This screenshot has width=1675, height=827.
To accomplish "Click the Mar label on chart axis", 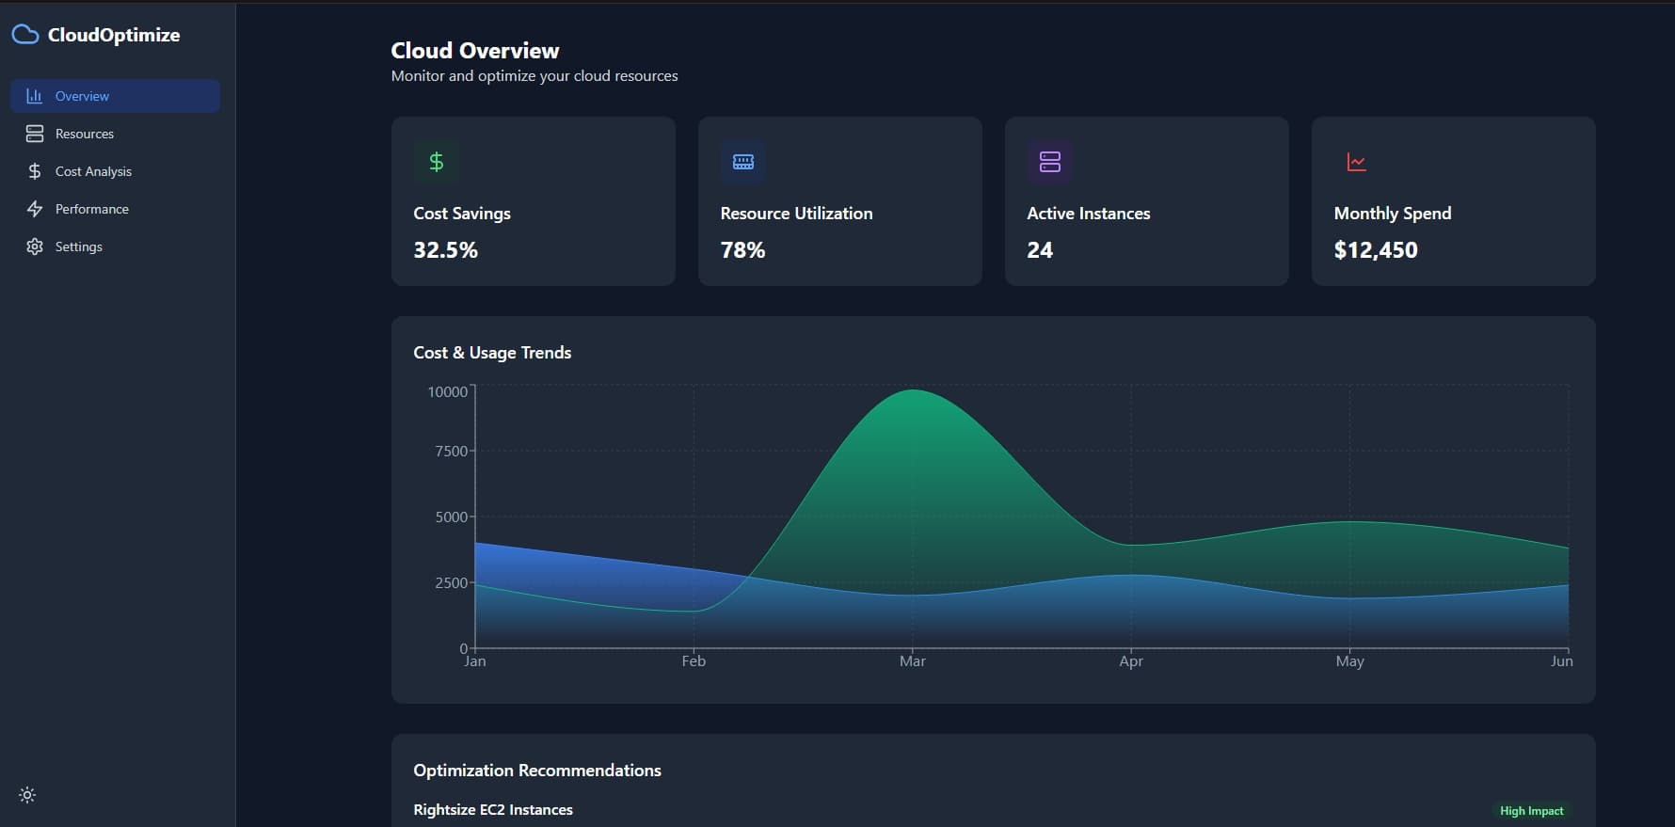I will [x=913, y=661].
